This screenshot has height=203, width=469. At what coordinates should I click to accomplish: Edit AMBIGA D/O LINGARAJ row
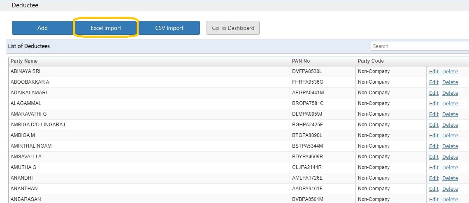434,125
